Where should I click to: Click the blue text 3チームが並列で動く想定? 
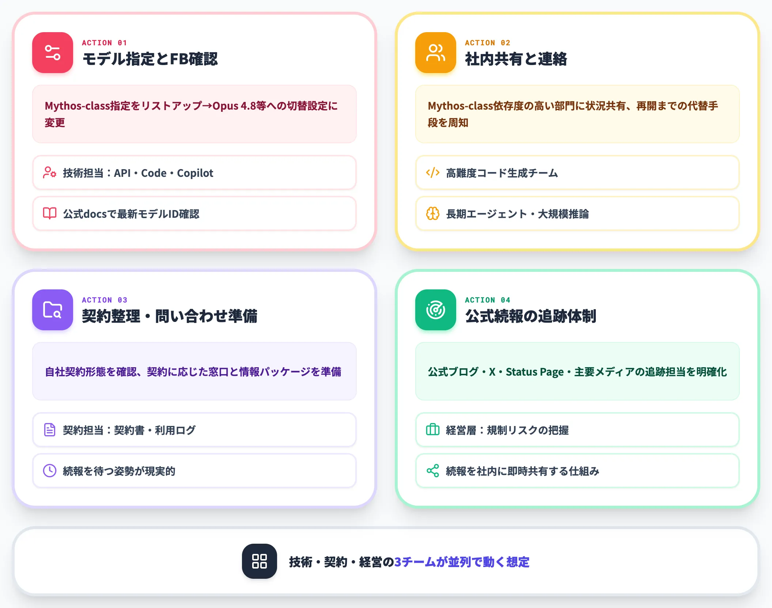tap(462, 562)
